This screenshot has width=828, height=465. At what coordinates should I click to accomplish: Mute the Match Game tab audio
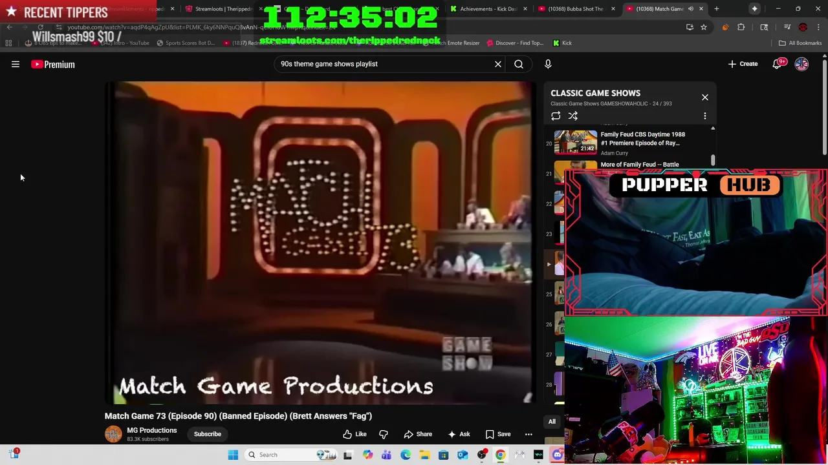[x=690, y=9]
